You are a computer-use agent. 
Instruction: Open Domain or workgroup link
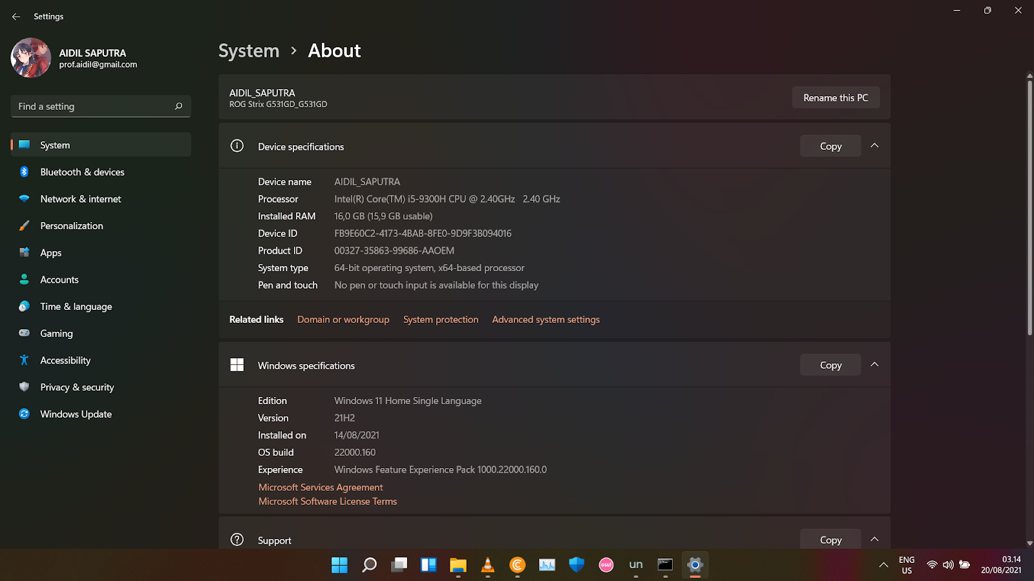pos(343,320)
